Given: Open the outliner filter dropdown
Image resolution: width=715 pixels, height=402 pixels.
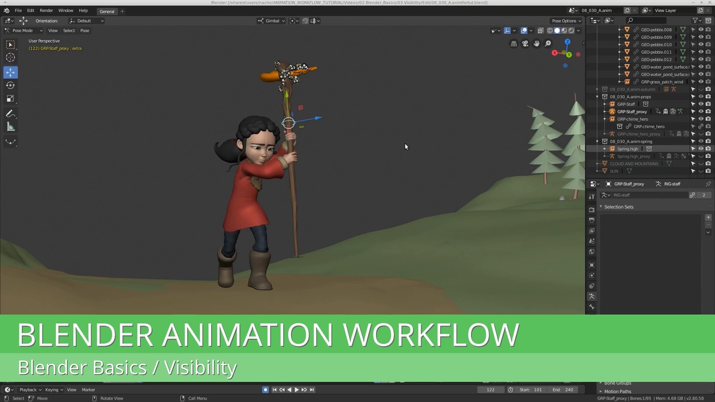Looking at the screenshot, I should click(x=698, y=21).
